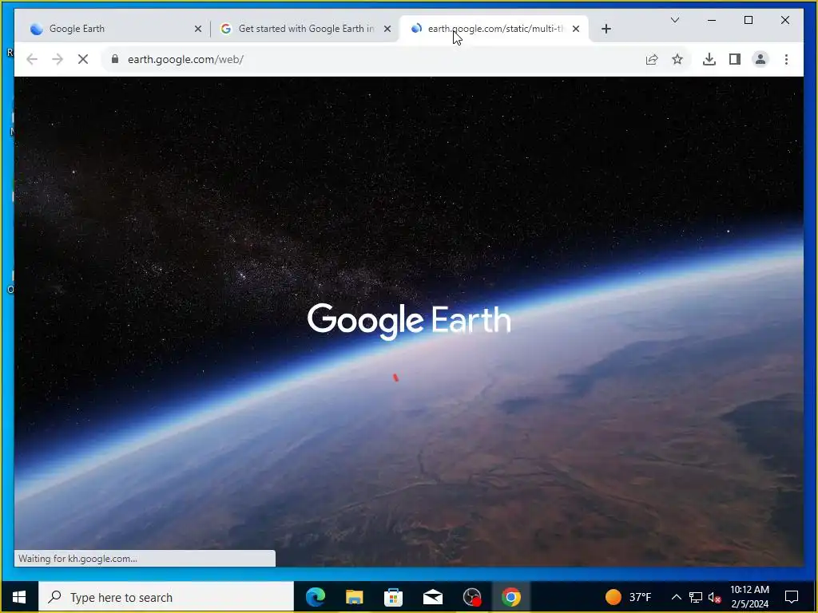Open the Windows Start menu
This screenshot has height=613, width=818.
point(19,597)
